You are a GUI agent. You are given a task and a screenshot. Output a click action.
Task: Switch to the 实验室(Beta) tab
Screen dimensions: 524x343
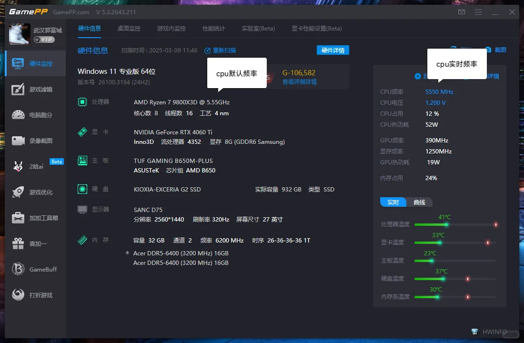(x=258, y=29)
